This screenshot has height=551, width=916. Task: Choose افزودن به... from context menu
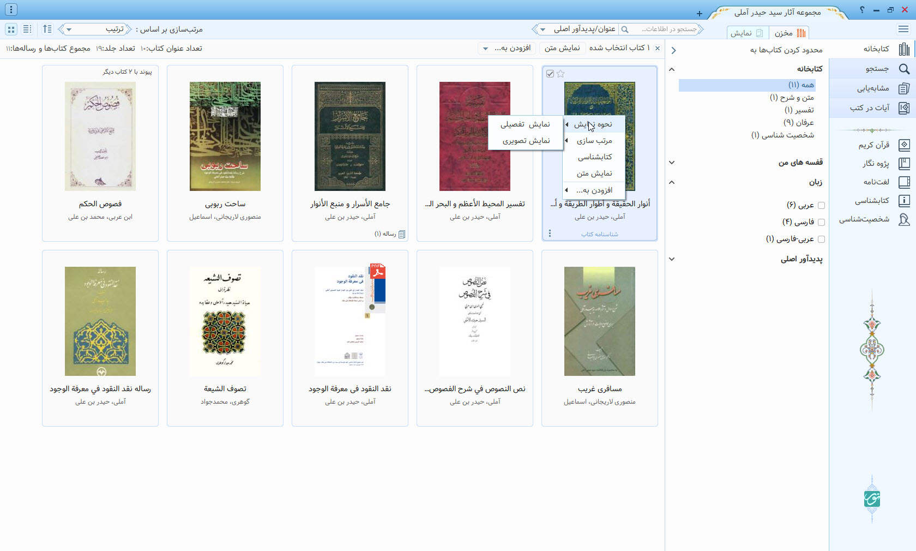pos(594,190)
